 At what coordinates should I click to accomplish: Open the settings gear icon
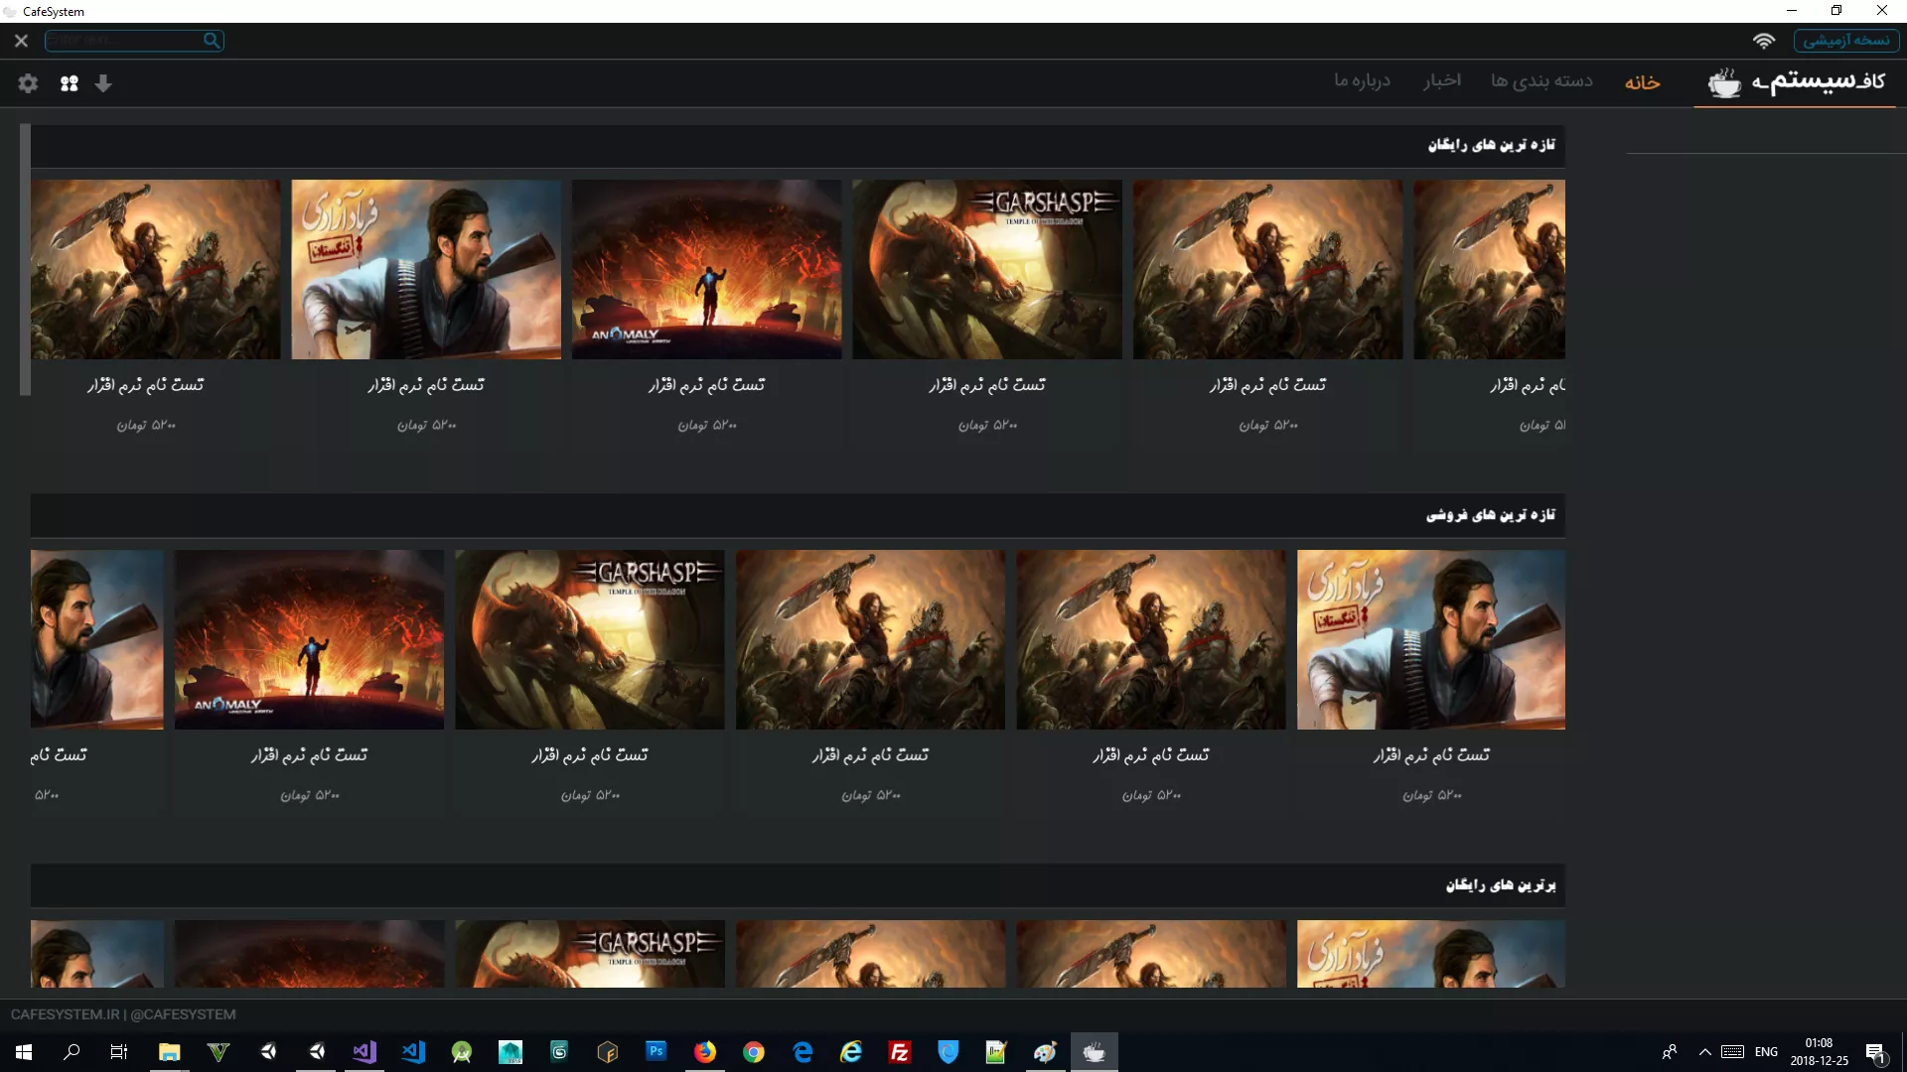pyautogui.click(x=28, y=83)
